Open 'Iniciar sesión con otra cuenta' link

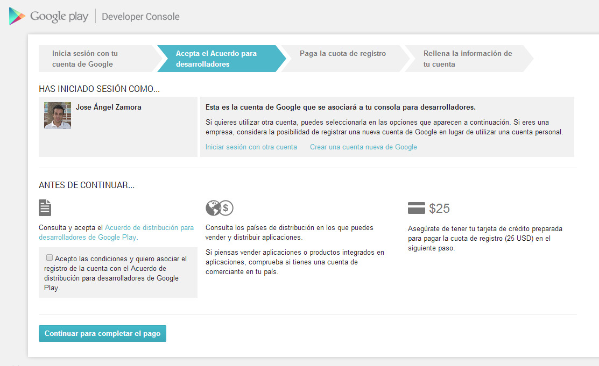click(x=251, y=147)
